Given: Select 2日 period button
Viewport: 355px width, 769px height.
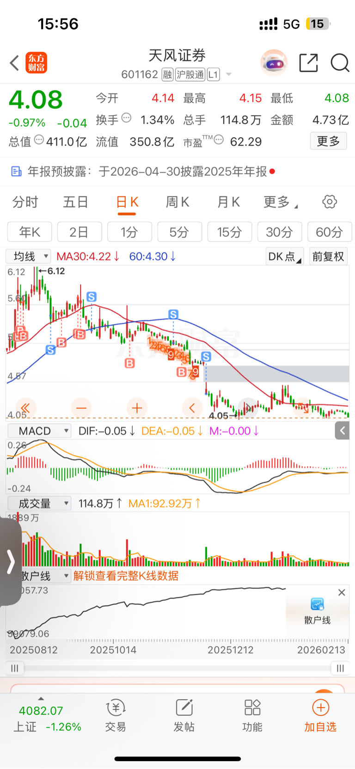Looking at the screenshot, I should [80, 232].
